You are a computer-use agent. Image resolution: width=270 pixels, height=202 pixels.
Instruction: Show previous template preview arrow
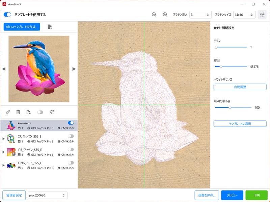tap(4, 69)
